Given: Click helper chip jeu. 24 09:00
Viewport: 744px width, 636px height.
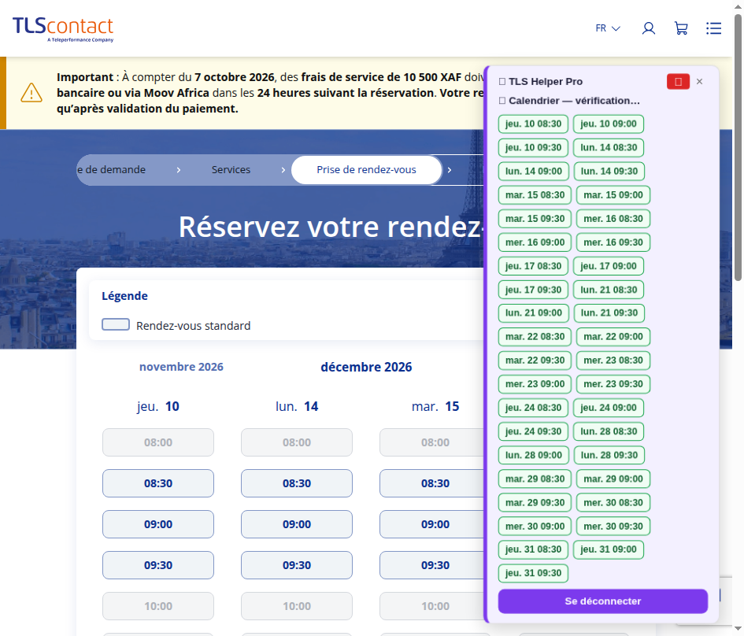Looking at the screenshot, I should [x=609, y=408].
